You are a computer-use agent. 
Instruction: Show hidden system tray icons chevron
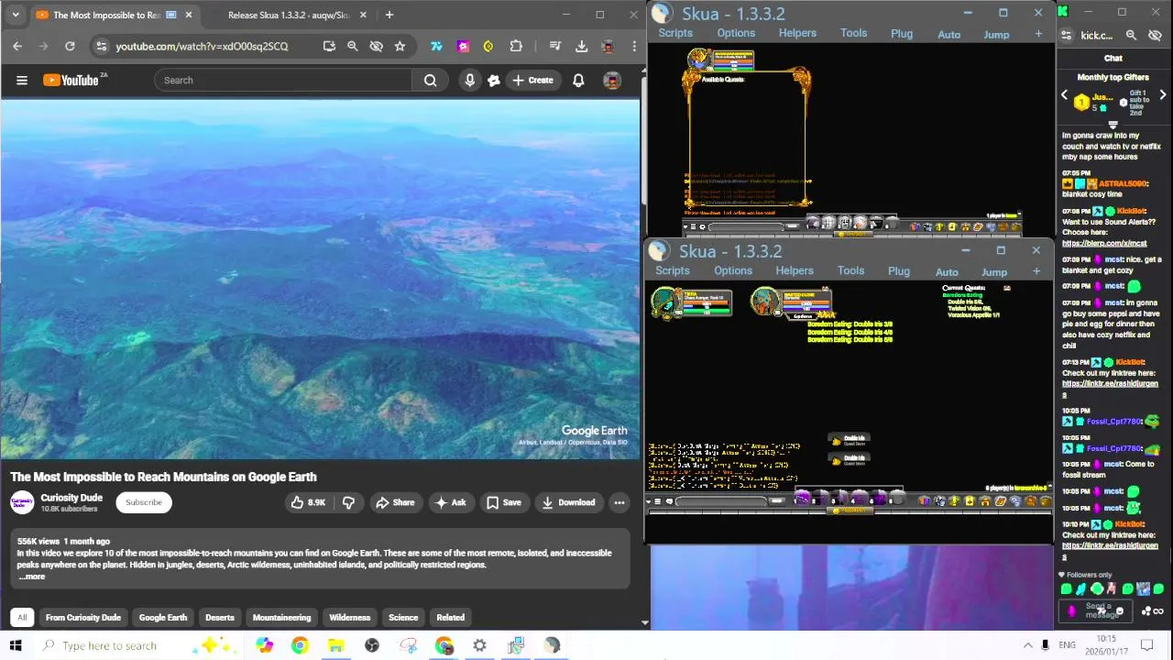coord(1027,645)
